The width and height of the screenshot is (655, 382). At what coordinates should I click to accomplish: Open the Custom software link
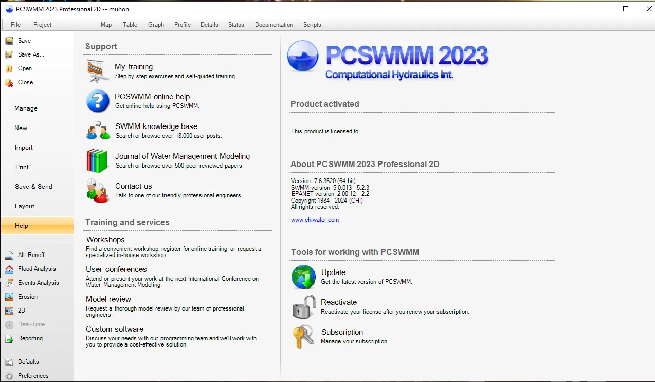click(115, 329)
